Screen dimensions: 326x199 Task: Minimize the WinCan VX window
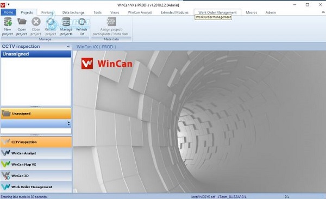tap(294, 5)
